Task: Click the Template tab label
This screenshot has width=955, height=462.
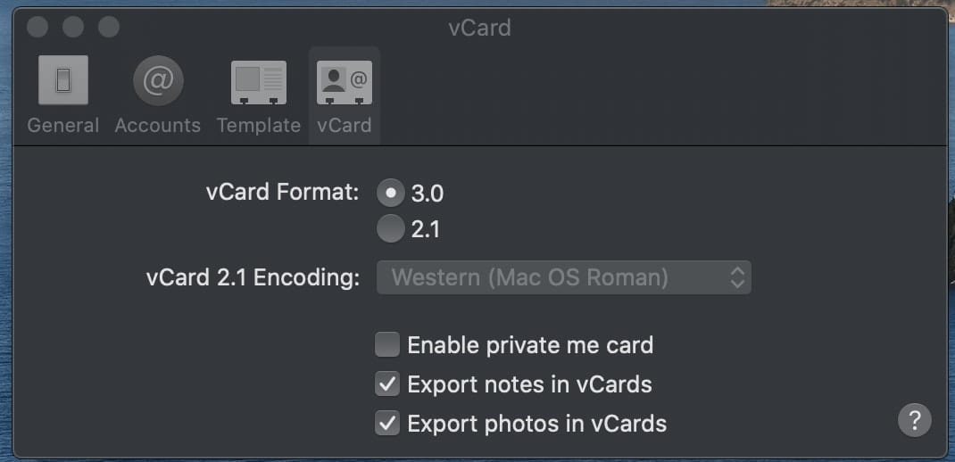Action: point(259,126)
